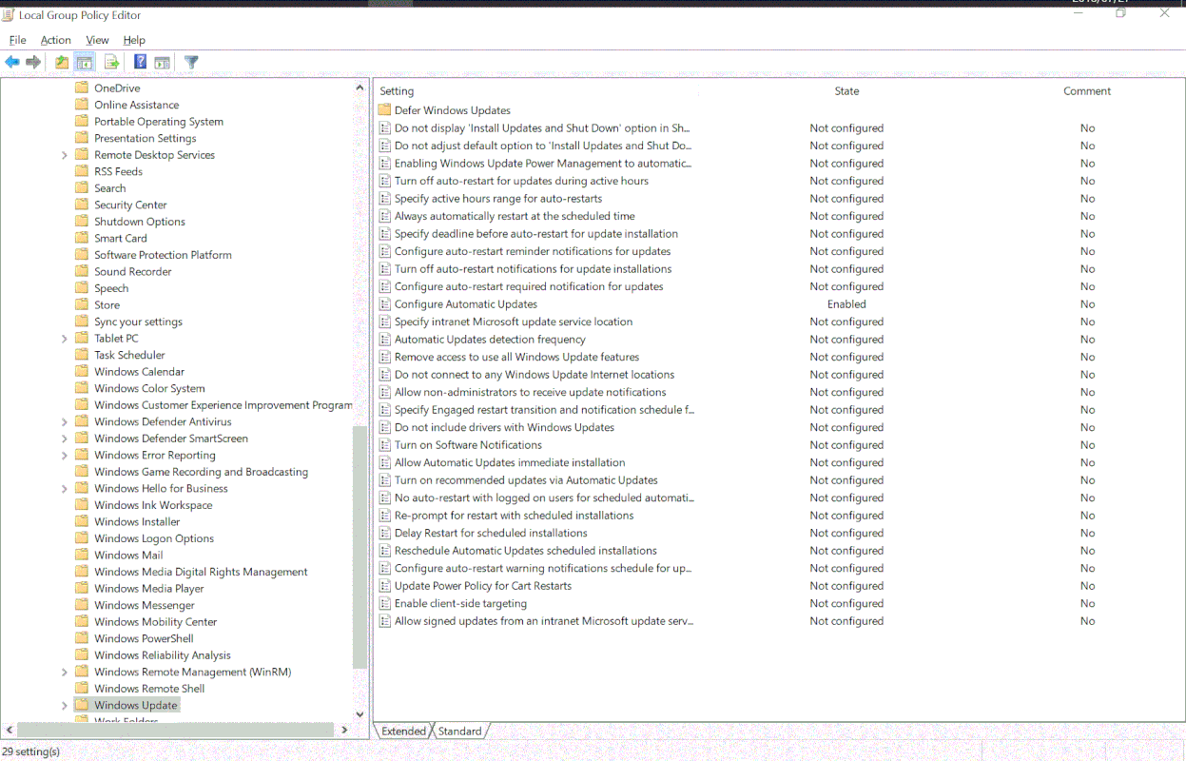
Task: Click the Forward arrow toolbar icon
Action: (x=33, y=63)
